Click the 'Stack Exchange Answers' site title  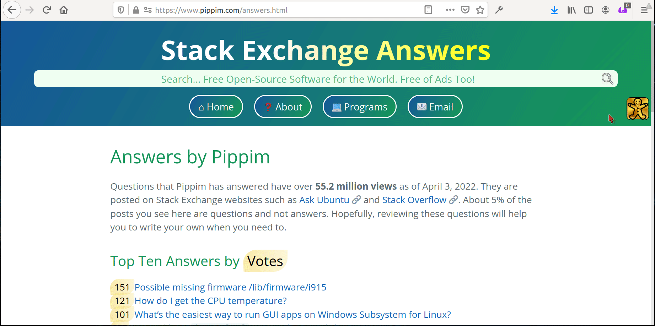pos(326,51)
